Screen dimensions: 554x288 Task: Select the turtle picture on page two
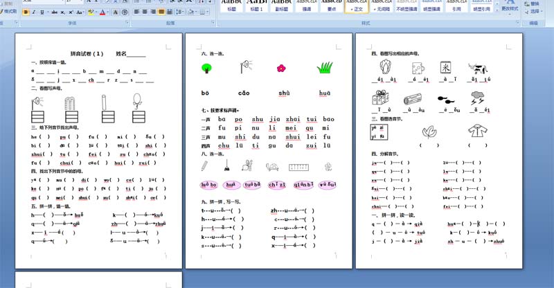pos(272,166)
